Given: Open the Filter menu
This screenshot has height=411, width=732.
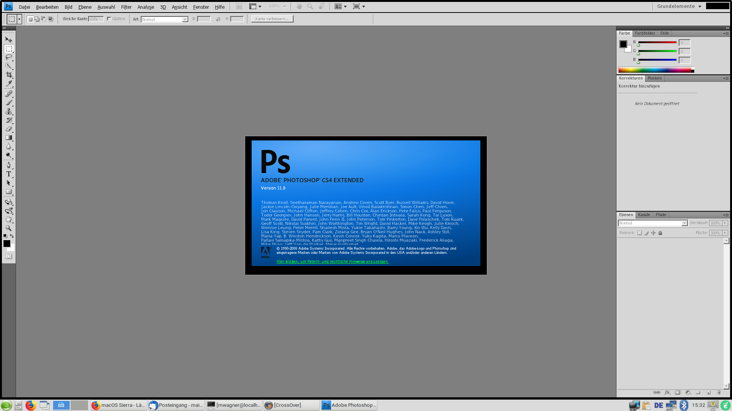Looking at the screenshot, I should click(x=126, y=6).
